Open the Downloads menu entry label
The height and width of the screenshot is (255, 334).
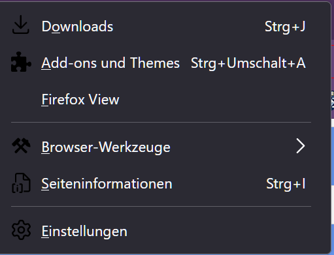coord(77,27)
